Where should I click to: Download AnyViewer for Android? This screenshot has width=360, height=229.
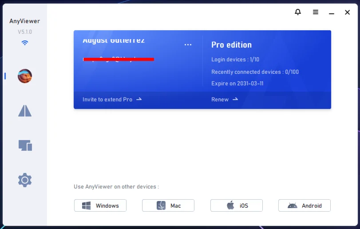pyautogui.click(x=305, y=205)
